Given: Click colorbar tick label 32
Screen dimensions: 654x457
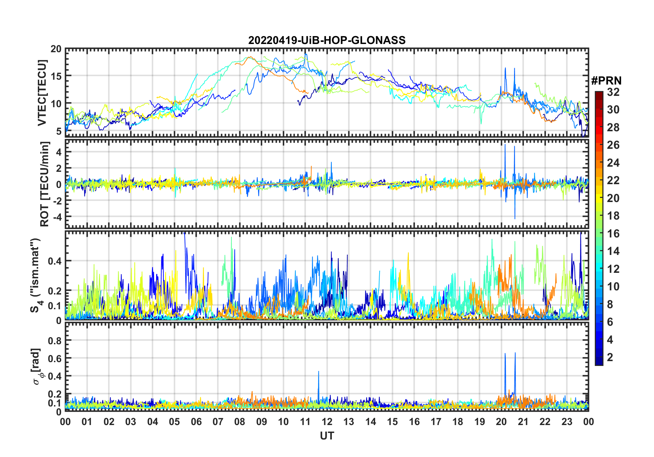Looking at the screenshot, I should [613, 92].
